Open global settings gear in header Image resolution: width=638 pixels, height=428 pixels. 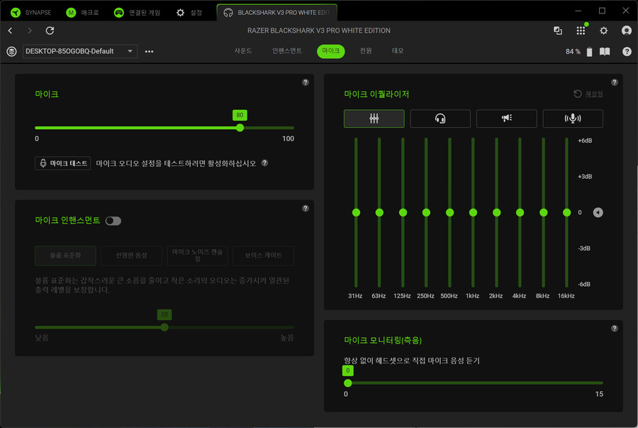click(603, 31)
